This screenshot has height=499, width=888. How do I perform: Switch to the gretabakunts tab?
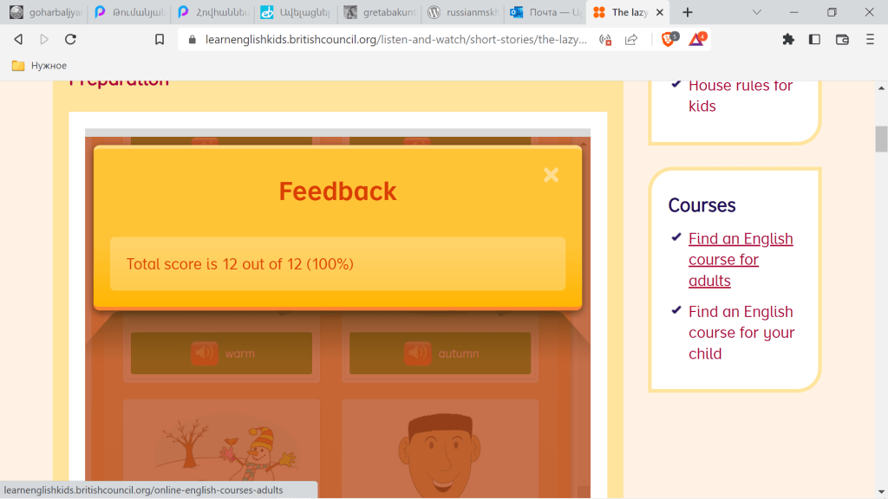click(x=380, y=12)
